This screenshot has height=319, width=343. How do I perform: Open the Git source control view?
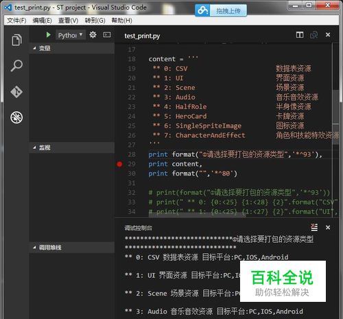16,92
